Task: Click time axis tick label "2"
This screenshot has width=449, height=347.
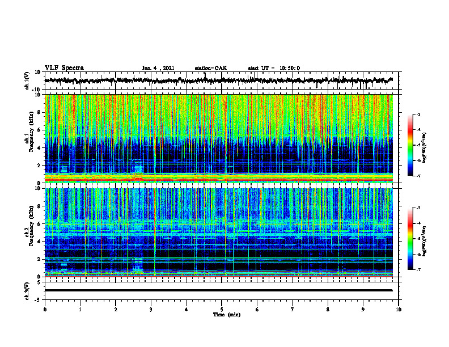Action: coord(116,310)
